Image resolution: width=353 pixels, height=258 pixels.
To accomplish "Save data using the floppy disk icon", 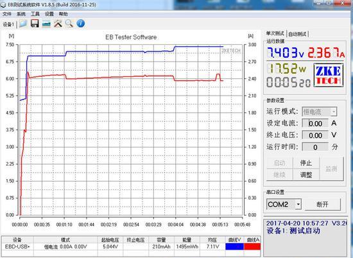I will point(35,24).
